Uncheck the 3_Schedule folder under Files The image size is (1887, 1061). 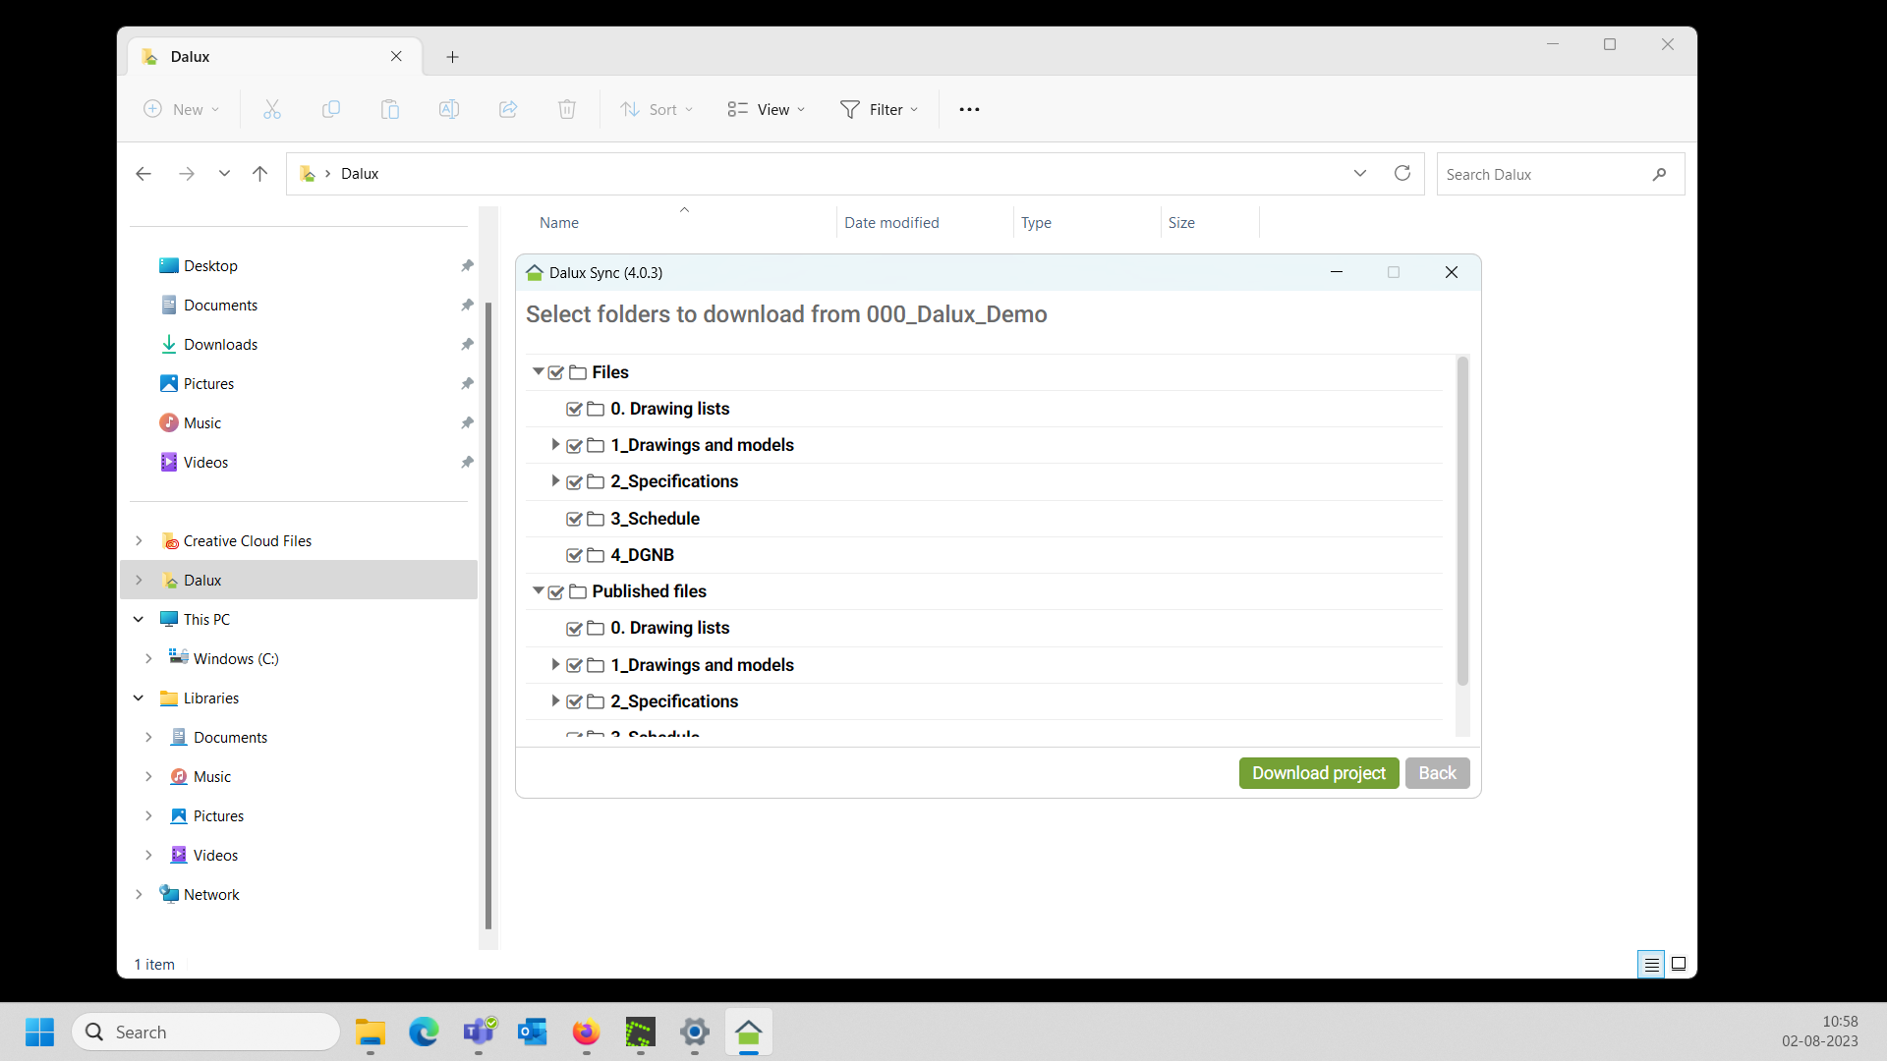575,519
